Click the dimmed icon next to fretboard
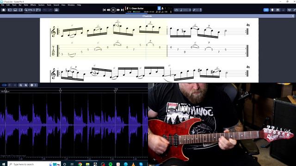 click(x=284, y=10)
